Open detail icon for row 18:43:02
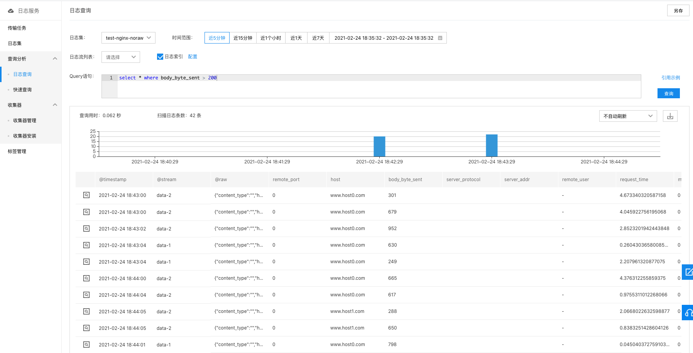The height and width of the screenshot is (353, 693). tap(86, 228)
